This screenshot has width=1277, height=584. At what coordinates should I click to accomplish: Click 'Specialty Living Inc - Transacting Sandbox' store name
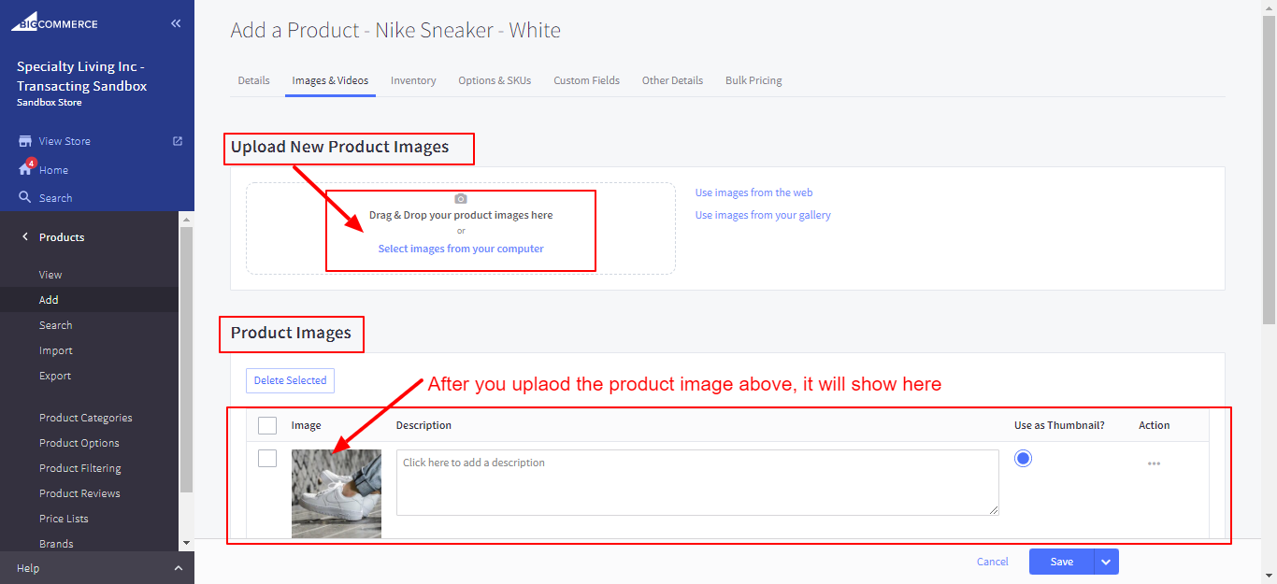tap(82, 77)
